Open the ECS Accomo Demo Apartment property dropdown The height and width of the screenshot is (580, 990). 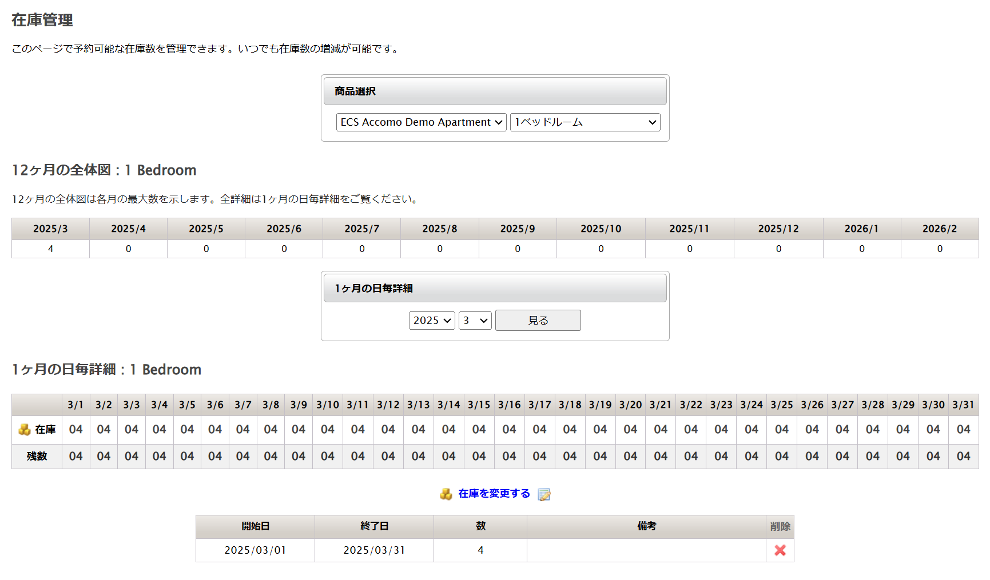[x=420, y=122]
